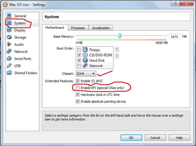Toggle the Floppy boot checkbox

pos(79,50)
